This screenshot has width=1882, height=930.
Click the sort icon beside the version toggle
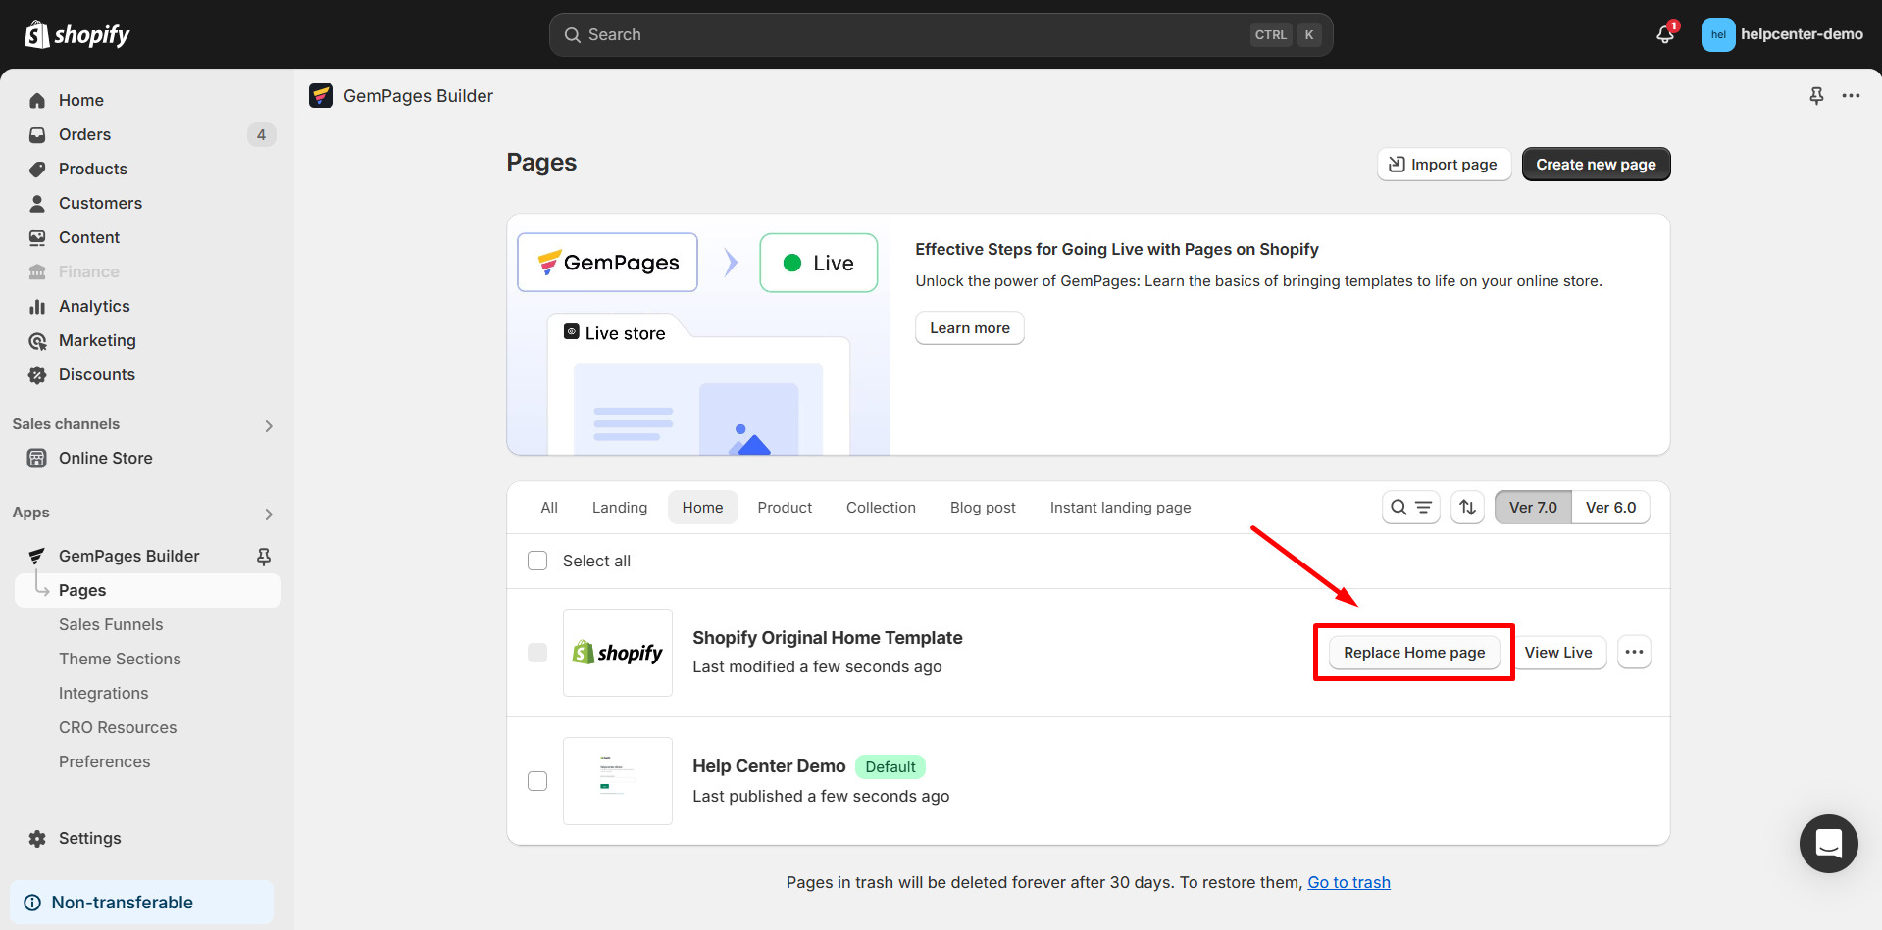pyautogui.click(x=1467, y=507)
